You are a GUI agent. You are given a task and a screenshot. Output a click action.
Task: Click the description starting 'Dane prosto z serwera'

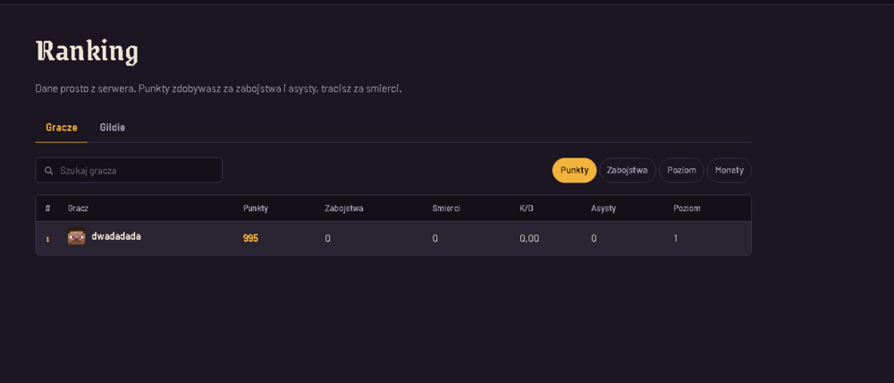pos(218,89)
